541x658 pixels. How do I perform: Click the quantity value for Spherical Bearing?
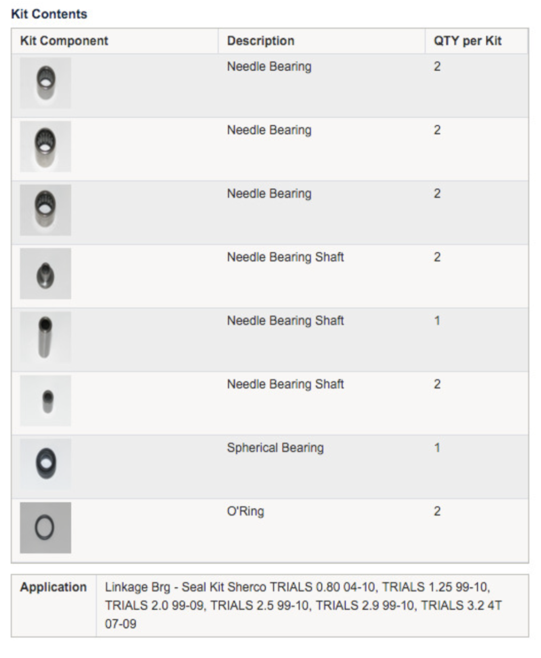click(437, 448)
